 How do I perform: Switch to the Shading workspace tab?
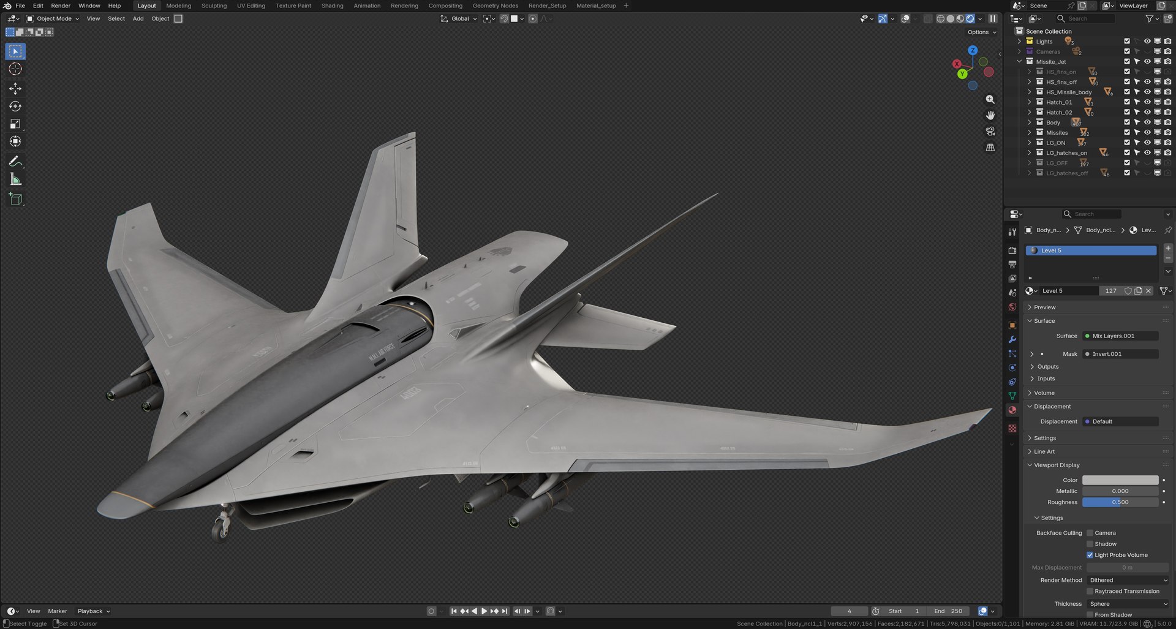point(332,6)
